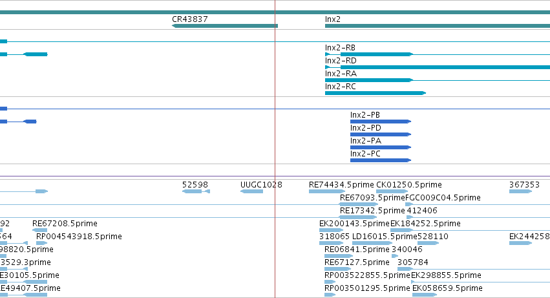Select the RP003522855.5prime EST label
Image resolution: width=550 pixels, height=298 pixels.
[367, 275]
